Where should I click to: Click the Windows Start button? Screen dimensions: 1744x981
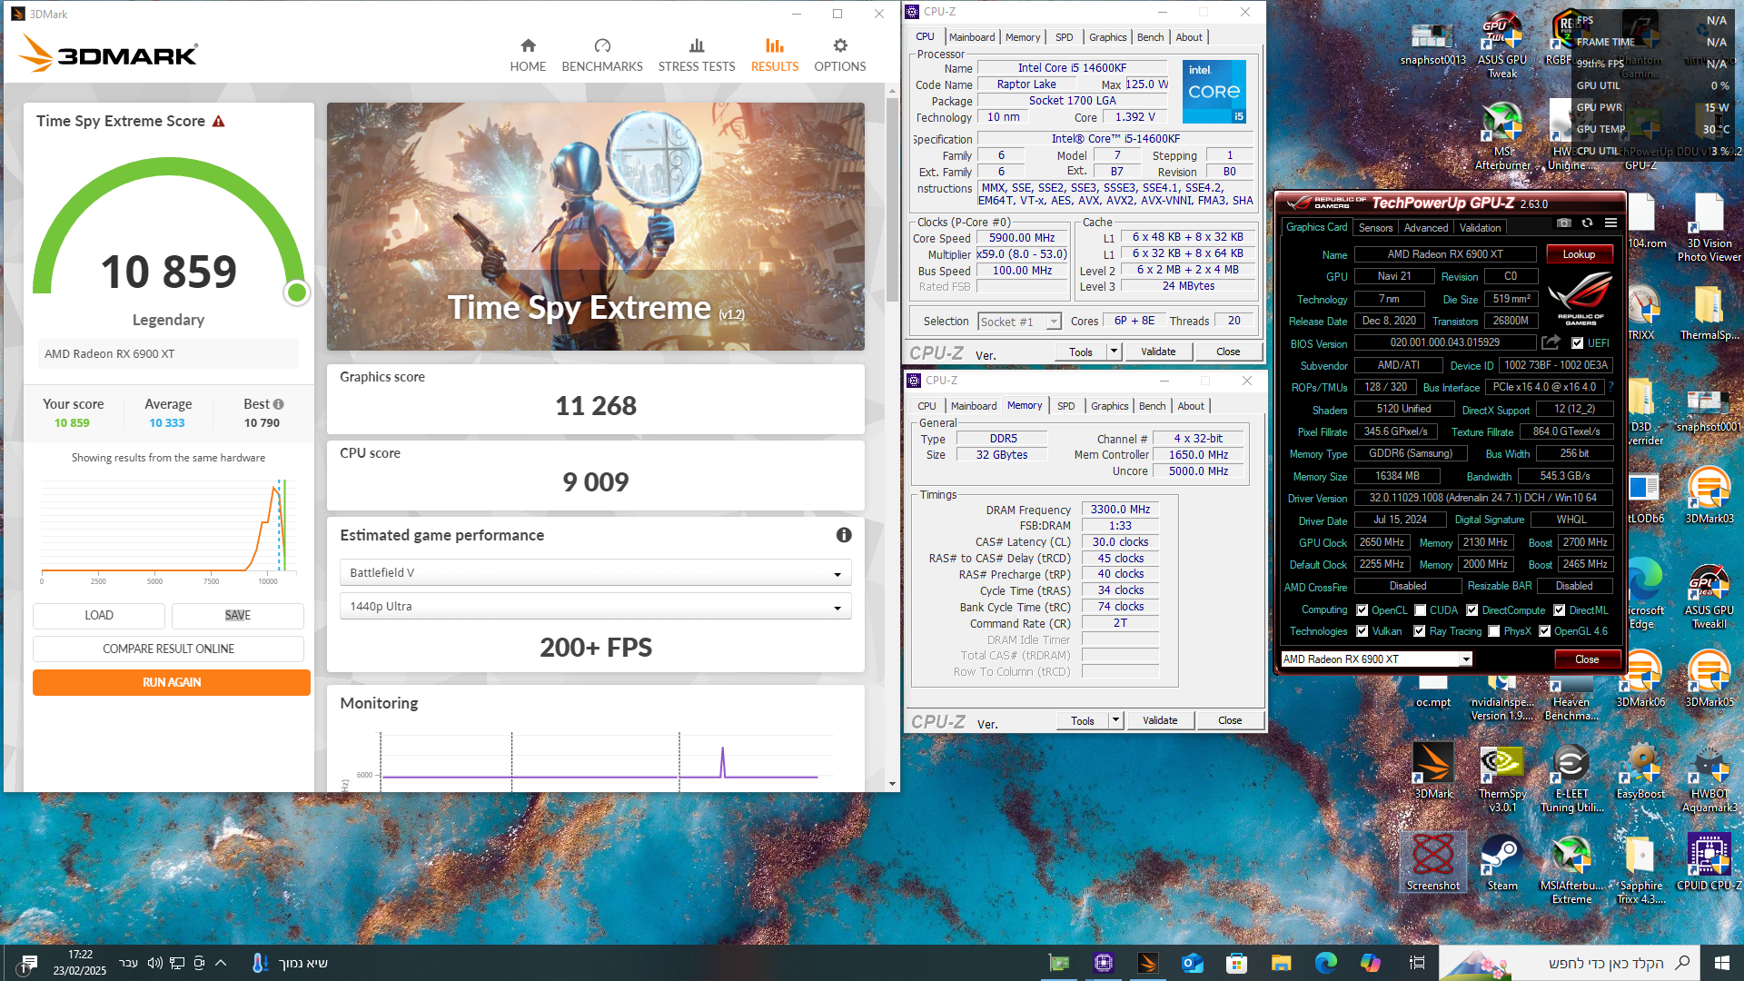pos(1721,963)
